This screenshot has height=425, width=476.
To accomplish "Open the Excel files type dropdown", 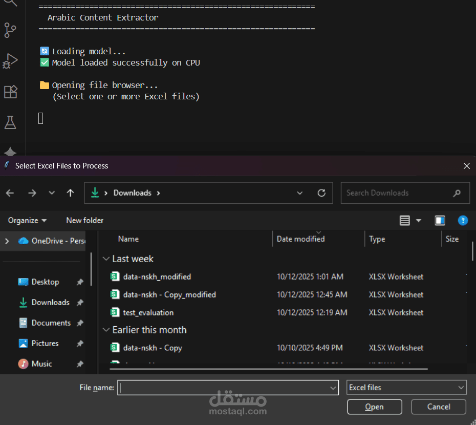I will (x=406, y=388).
